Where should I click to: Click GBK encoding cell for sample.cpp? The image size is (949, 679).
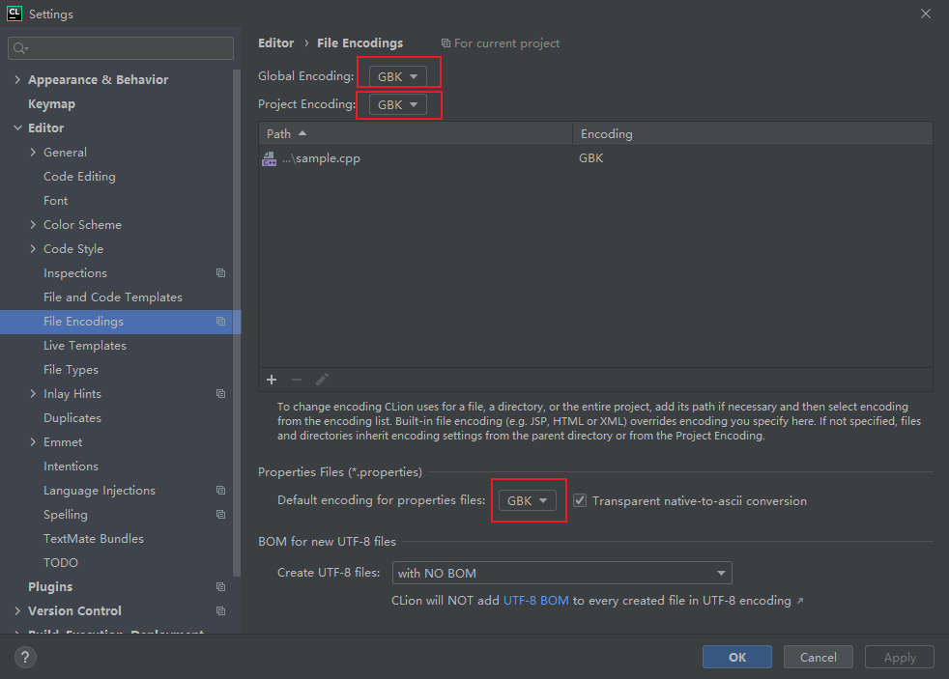(x=590, y=158)
